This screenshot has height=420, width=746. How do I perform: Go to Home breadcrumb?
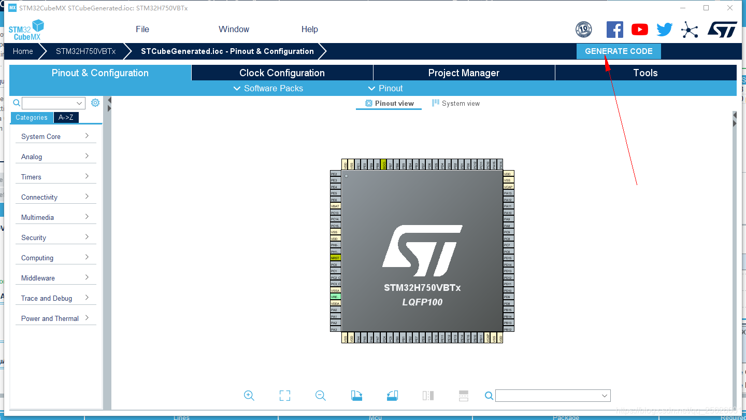point(23,51)
